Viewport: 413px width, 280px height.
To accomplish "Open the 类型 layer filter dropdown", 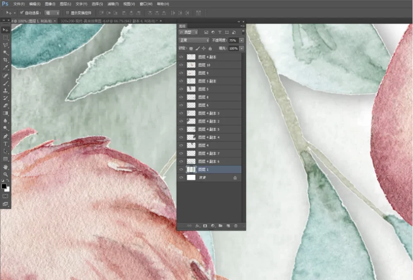I will pyautogui.click(x=188, y=32).
